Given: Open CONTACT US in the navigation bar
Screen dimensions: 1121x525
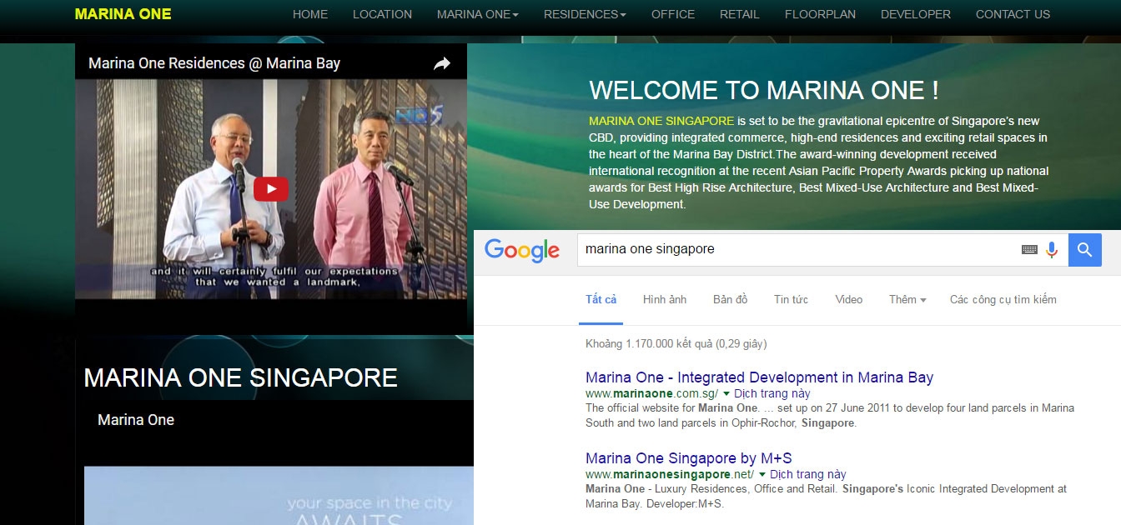Looking at the screenshot, I should (1013, 14).
